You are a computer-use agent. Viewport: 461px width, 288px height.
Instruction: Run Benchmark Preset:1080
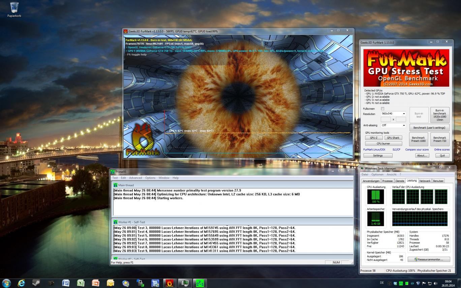point(418,139)
